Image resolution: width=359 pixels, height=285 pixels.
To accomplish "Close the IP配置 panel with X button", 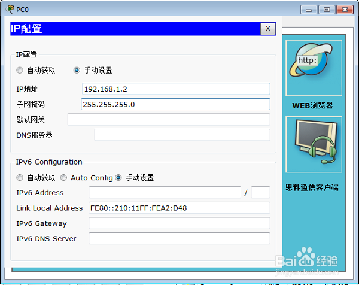I will point(268,29).
